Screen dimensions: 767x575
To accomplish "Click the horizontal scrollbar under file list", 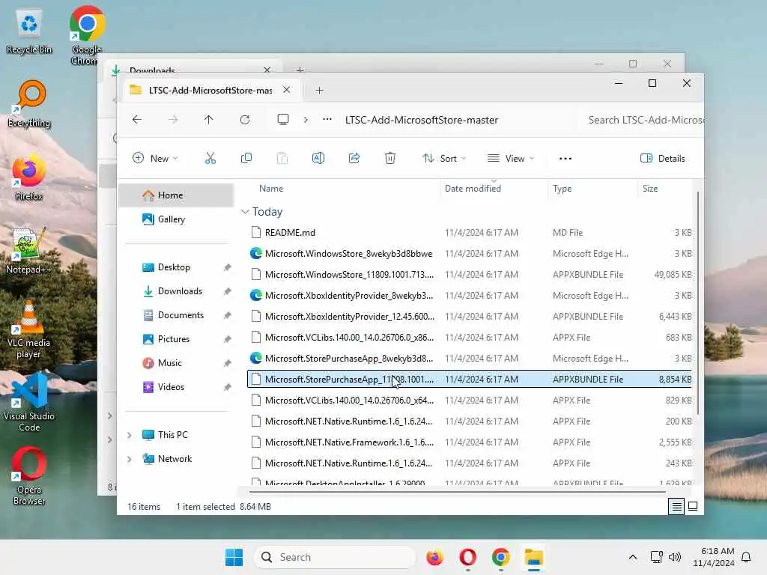I will [x=457, y=492].
